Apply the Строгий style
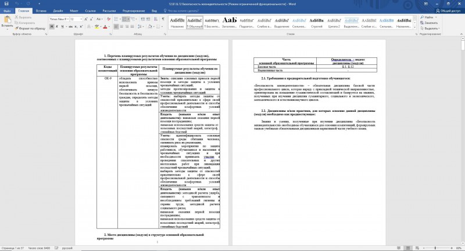 click(317, 23)
